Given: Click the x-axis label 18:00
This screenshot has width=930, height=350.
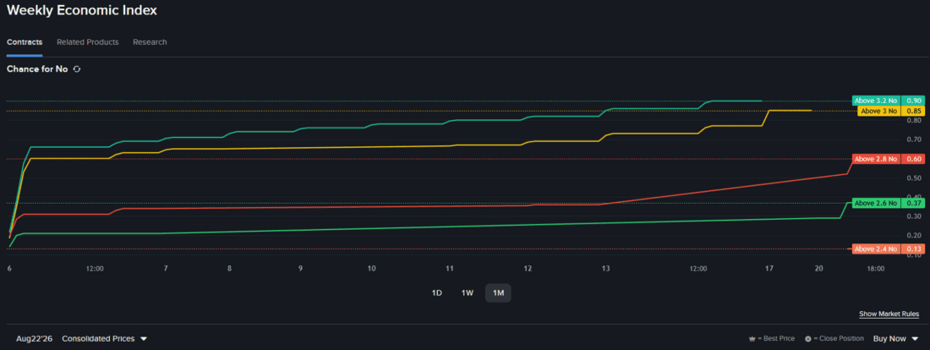Looking at the screenshot, I should pos(875,269).
